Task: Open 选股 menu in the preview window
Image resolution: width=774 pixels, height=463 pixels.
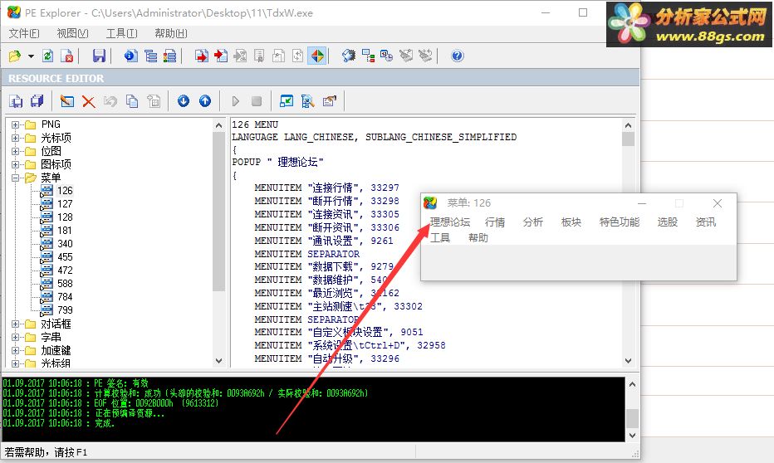Action: click(668, 222)
